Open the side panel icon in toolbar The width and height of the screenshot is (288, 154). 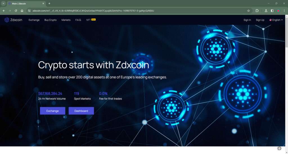click(x=272, y=11)
